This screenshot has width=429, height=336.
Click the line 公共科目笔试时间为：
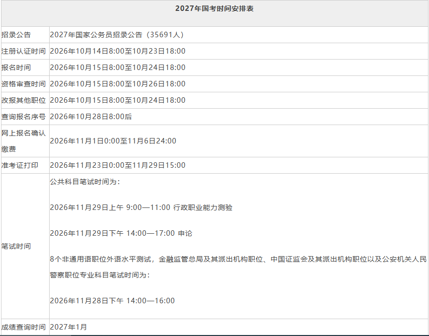pos(85,182)
